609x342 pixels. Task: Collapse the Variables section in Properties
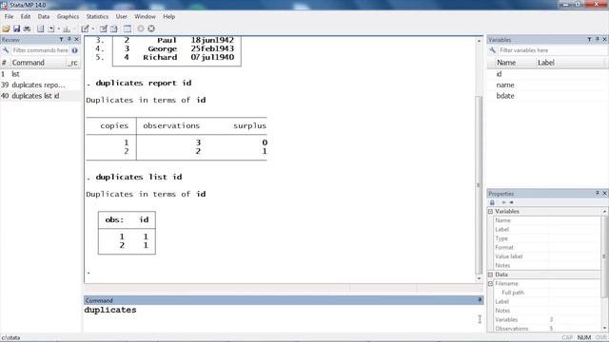click(491, 211)
